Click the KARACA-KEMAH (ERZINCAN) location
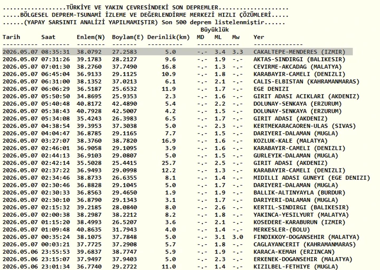This screenshot has height=270, width=380. 294,252
